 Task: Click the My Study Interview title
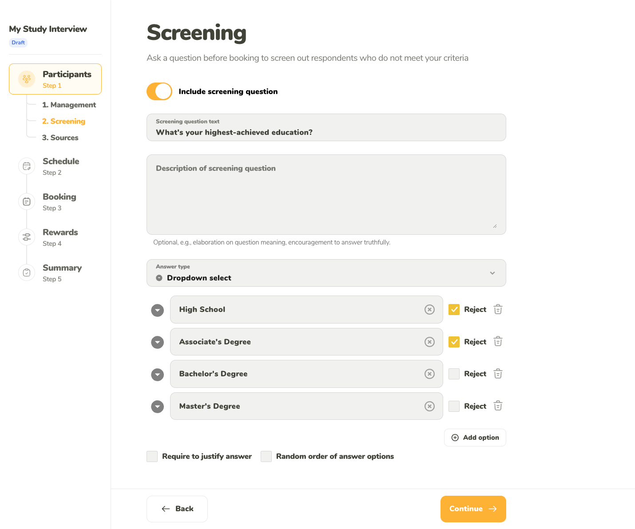48,29
